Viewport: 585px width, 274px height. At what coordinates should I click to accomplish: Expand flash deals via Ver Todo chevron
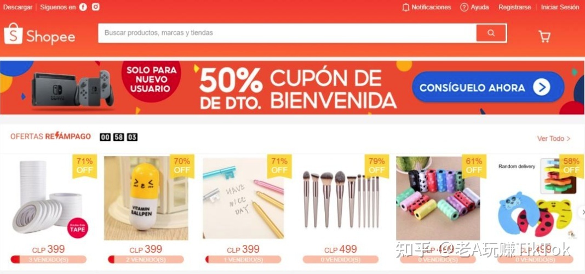[x=568, y=139]
